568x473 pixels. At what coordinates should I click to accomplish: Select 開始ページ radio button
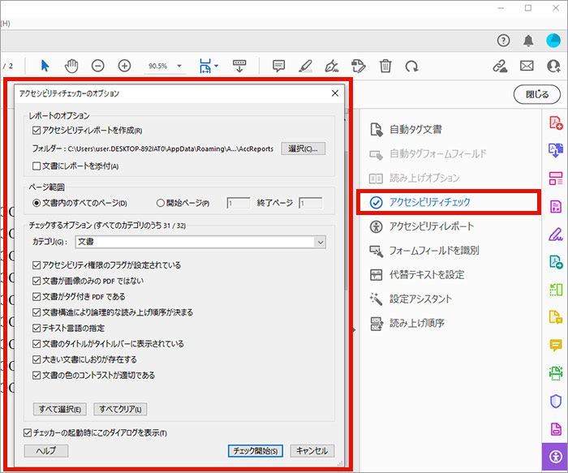pos(160,203)
